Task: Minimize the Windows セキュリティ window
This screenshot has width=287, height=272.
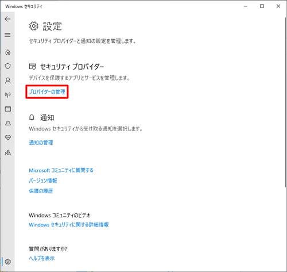Action: 246,6
